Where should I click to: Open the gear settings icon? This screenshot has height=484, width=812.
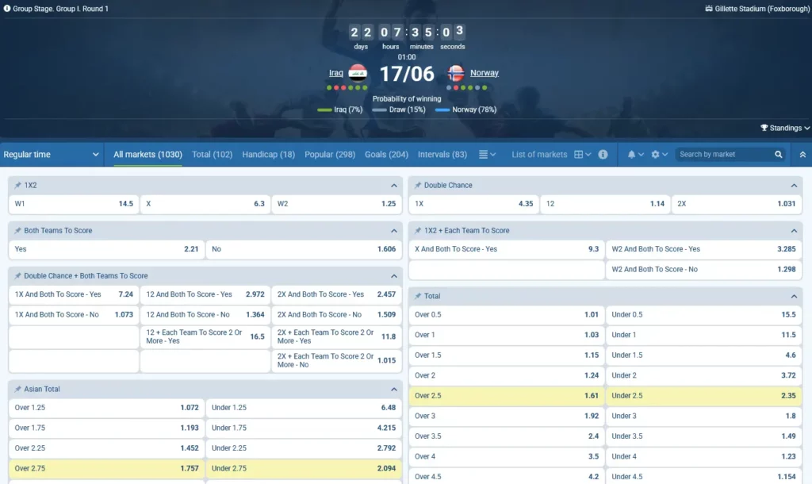pos(655,155)
